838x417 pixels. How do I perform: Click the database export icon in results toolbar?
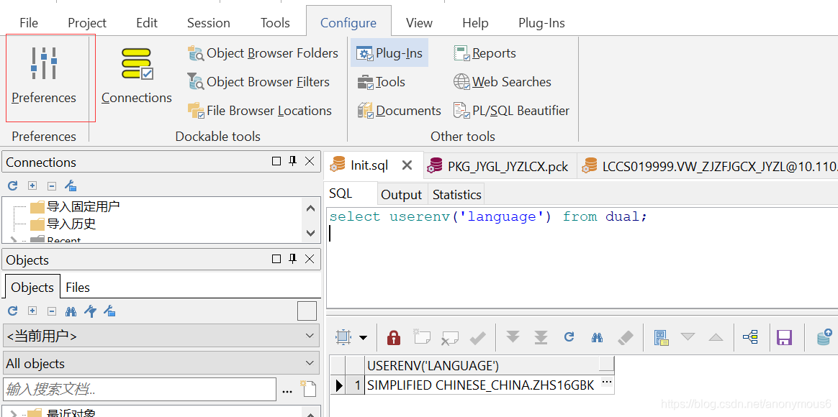pyautogui.click(x=824, y=337)
